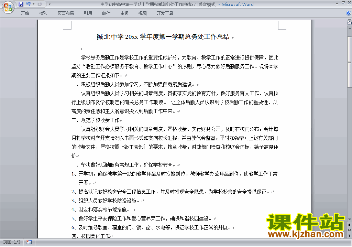This screenshot has height=247, width=352.
Task: Save the document with floppy icon
Action: click(21, 4)
